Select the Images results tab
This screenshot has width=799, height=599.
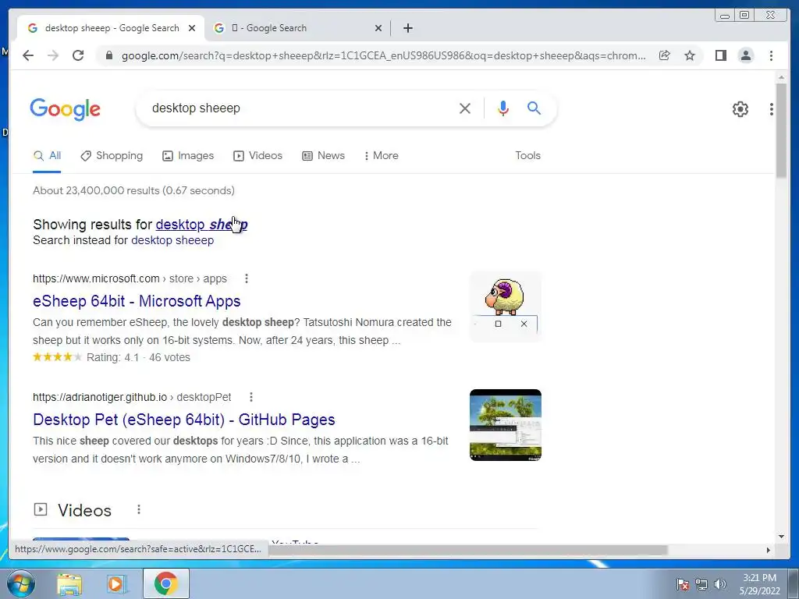click(x=188, y=156)
